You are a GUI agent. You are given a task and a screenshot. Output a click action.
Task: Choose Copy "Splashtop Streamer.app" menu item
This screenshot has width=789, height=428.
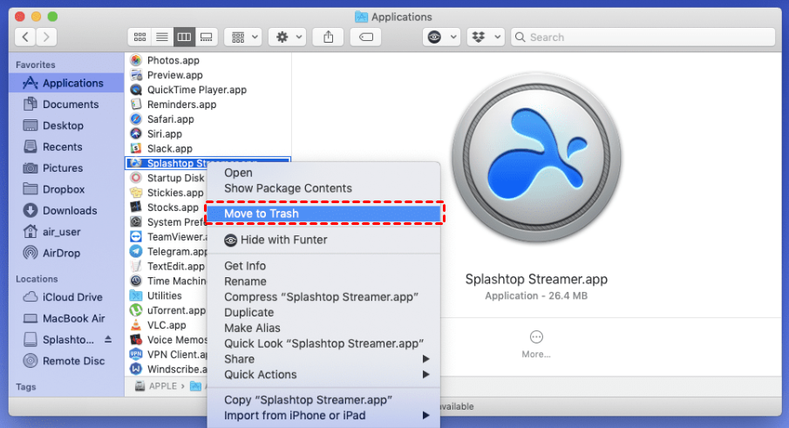[323, 400]
